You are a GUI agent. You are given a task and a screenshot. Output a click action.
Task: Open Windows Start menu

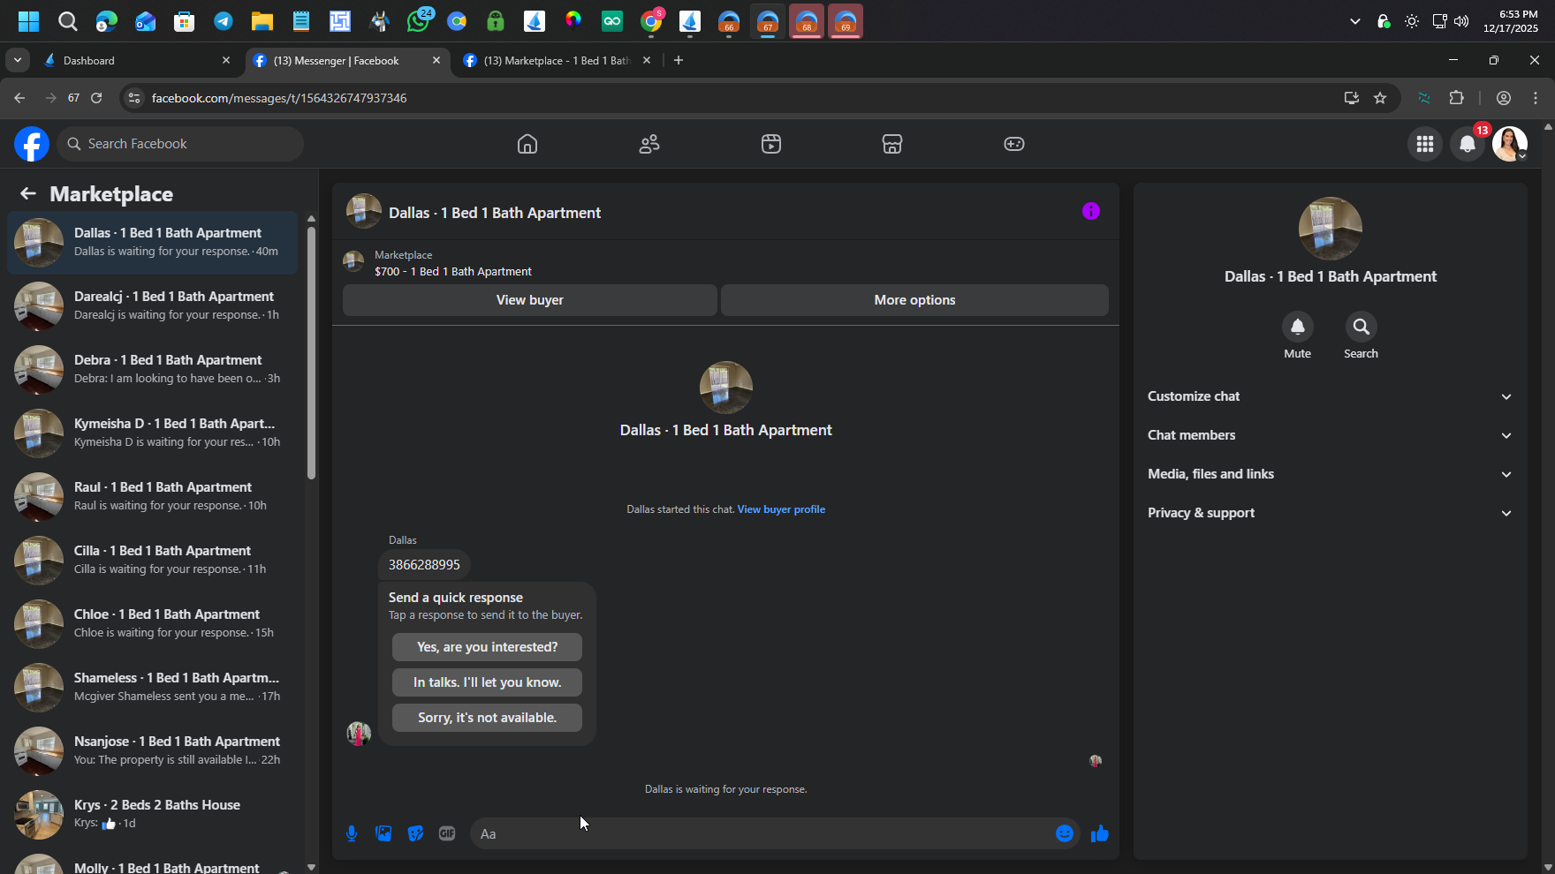(28, 21)
